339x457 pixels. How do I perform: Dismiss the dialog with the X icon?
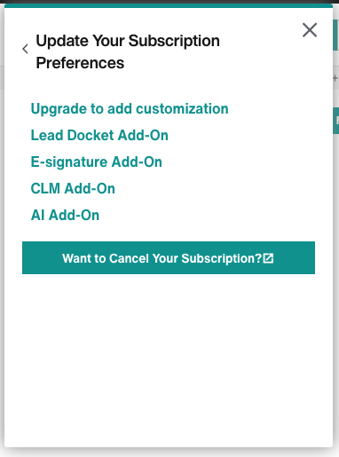tap(310, 30)
